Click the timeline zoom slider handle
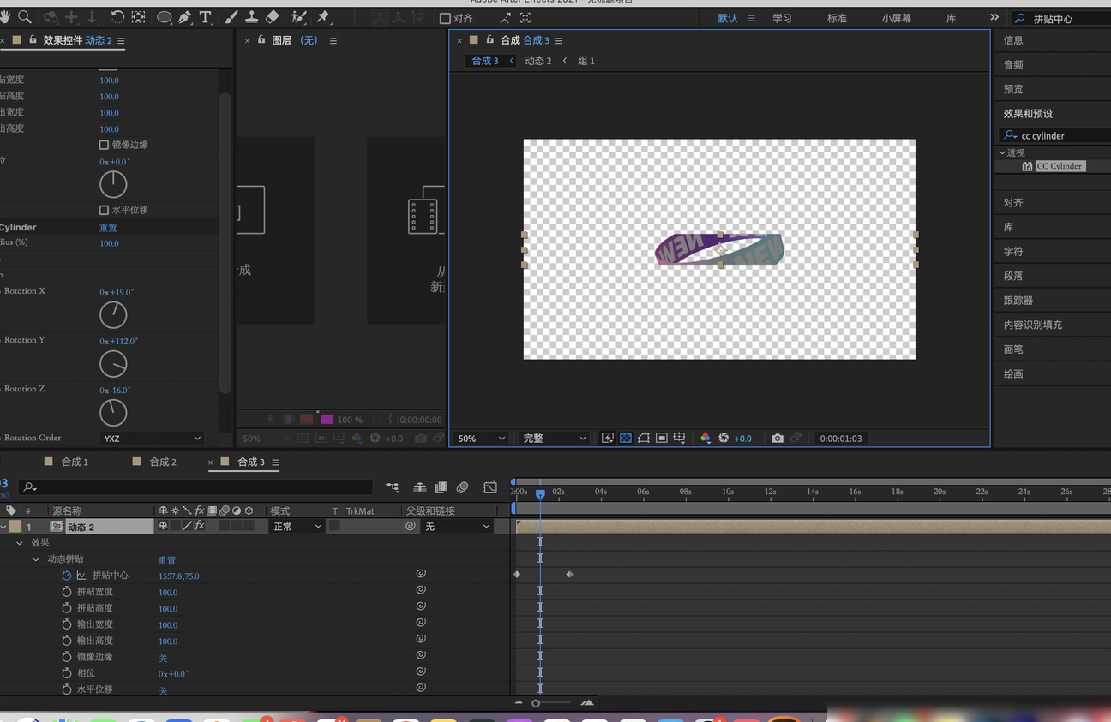This screenshot has width=1111, height=722. tap(536, 703)
